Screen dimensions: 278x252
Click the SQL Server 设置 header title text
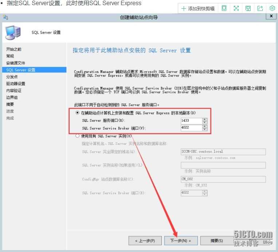[46, 32]
